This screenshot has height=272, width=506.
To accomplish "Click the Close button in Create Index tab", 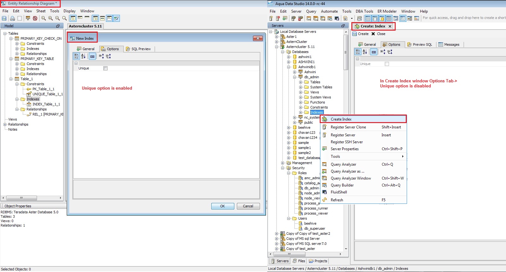I will point(378,34).
